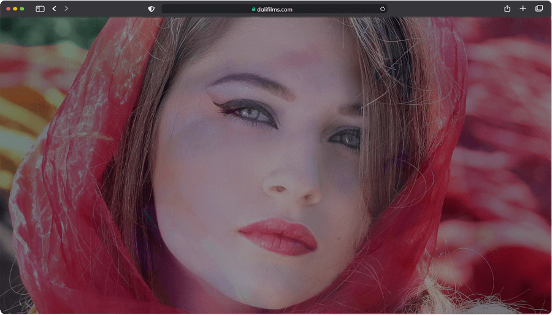This screenshot has height=315, width=552.
Task: Select the dalifilms.com URL text
Action: pos(275,9)
